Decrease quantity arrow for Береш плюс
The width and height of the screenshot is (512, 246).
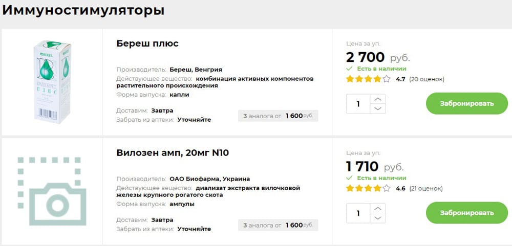pyautogui.click(x=378, y=109)
